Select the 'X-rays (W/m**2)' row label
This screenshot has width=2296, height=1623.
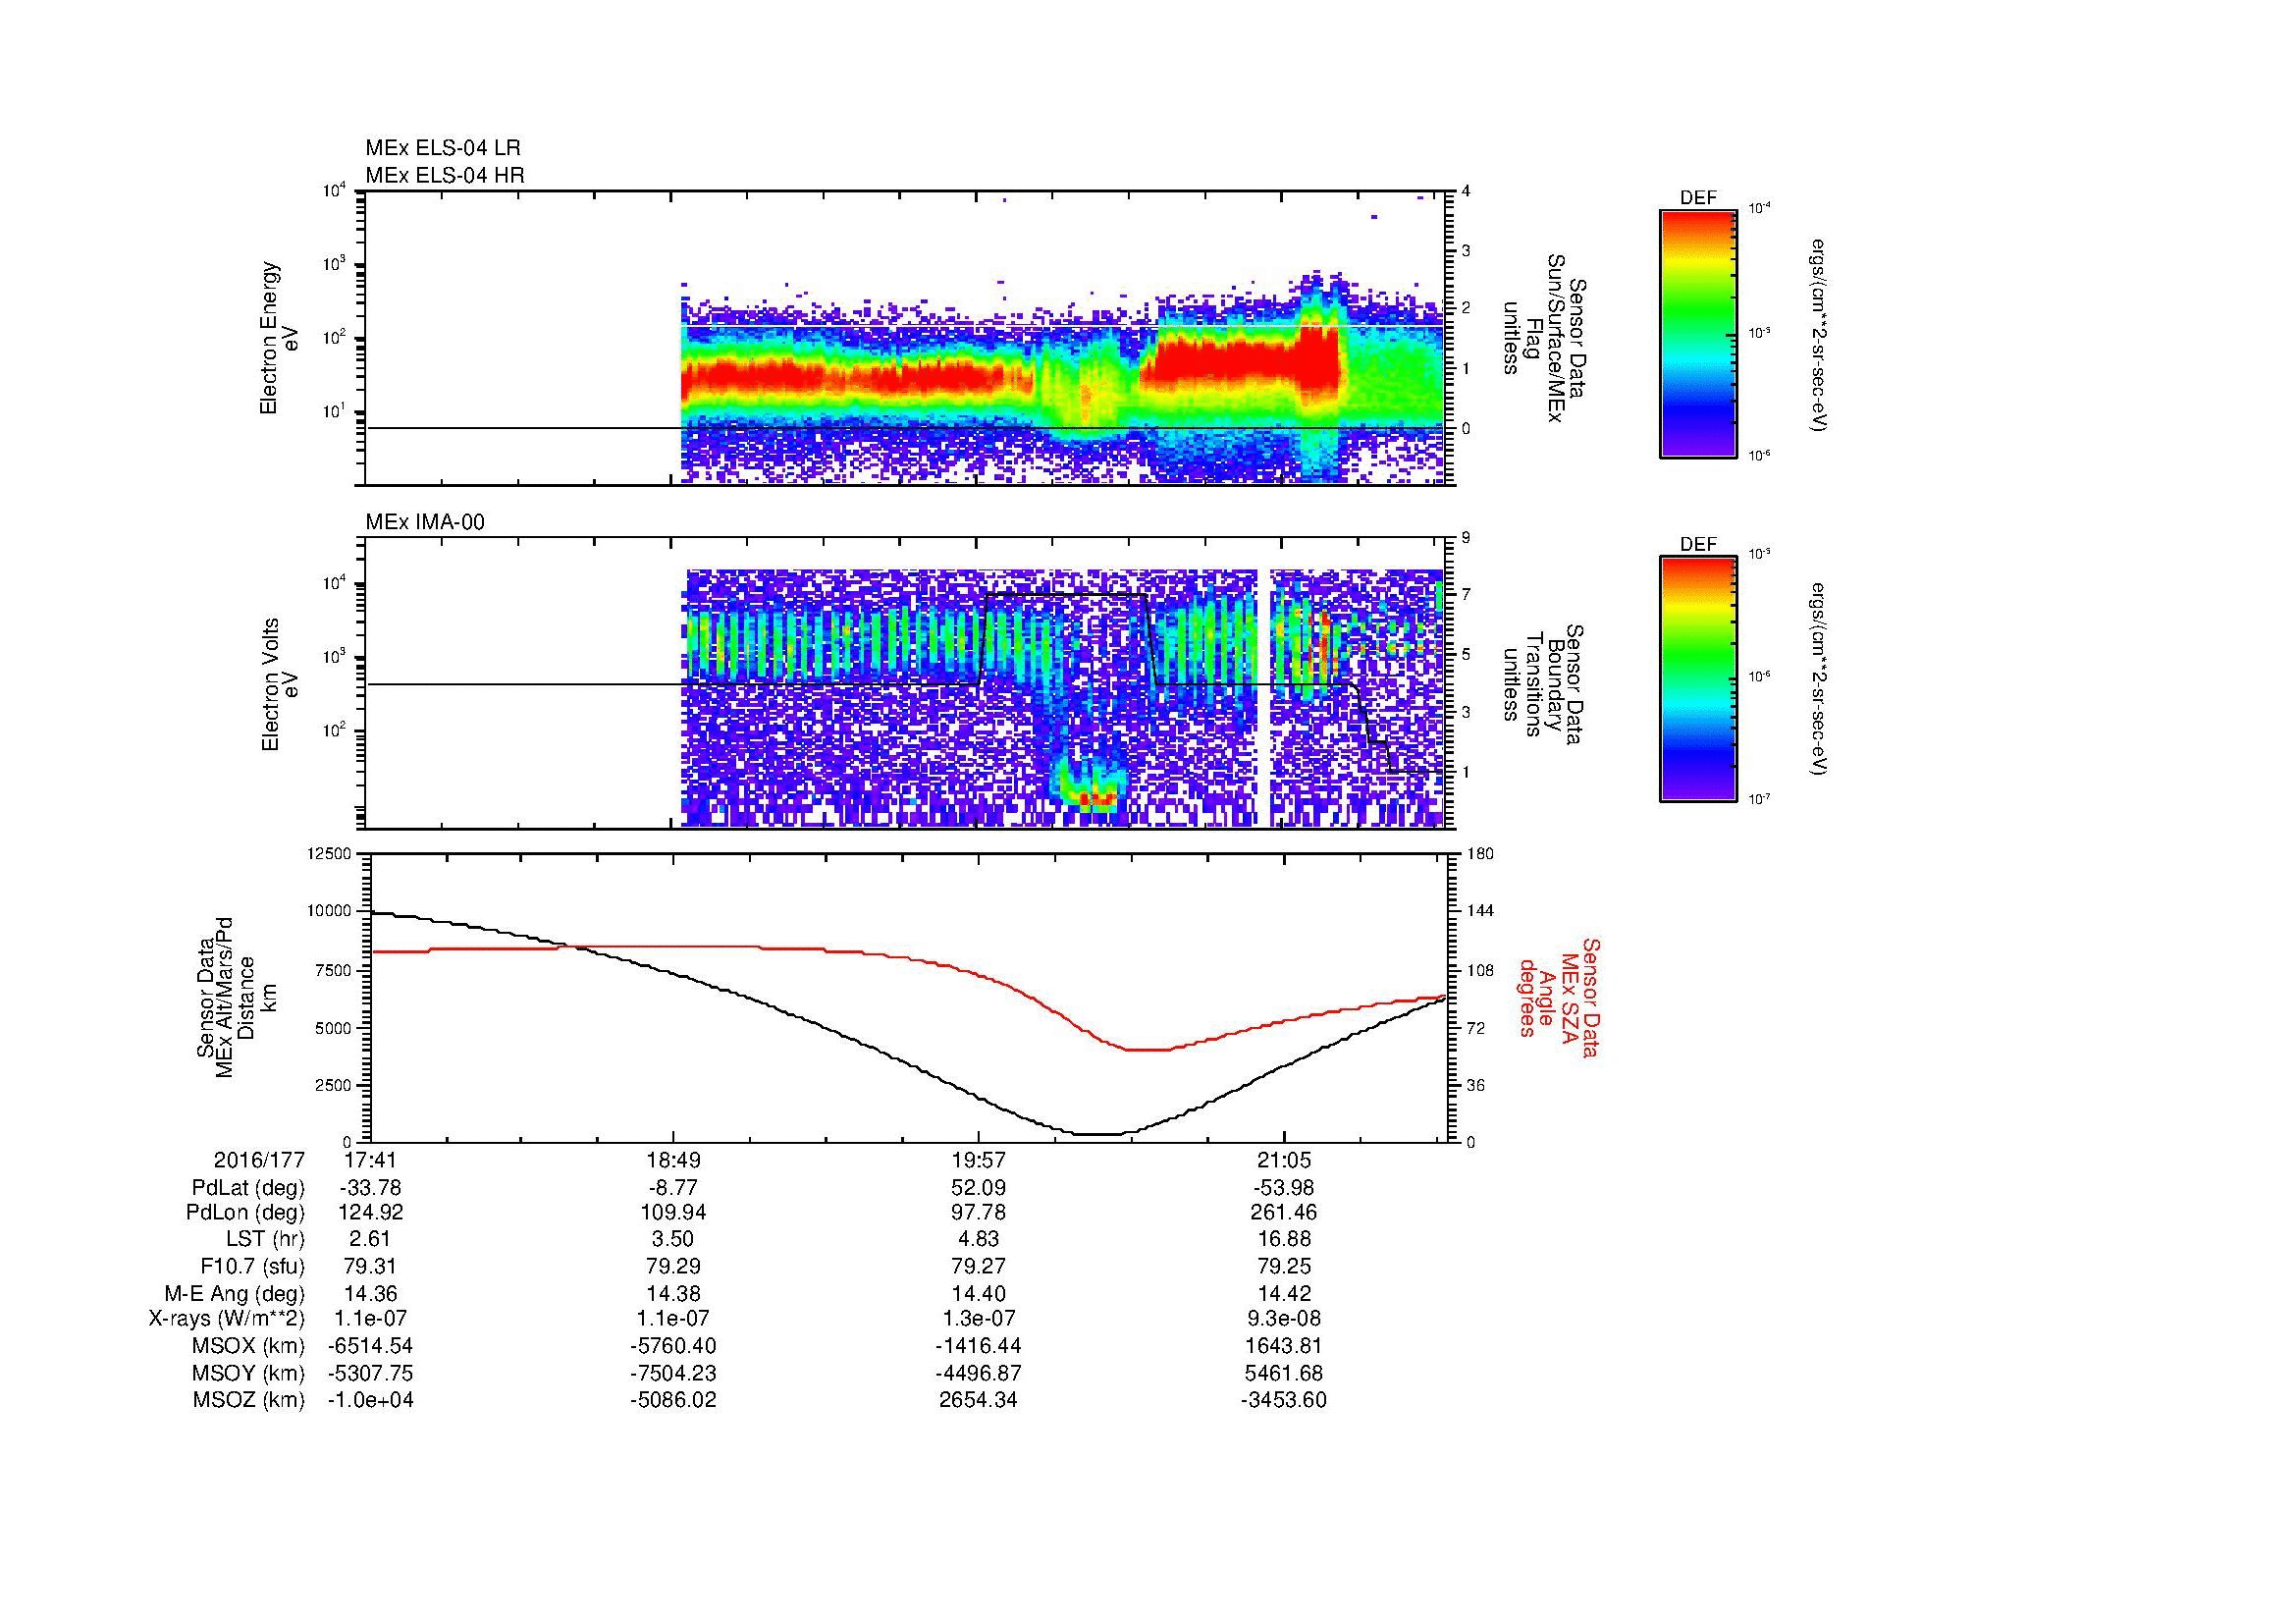(227, 1320)
